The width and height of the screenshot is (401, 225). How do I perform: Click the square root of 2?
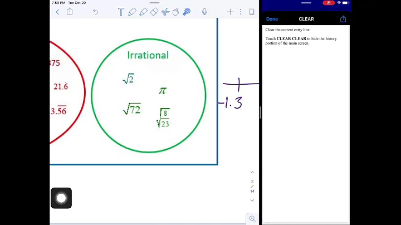pyautogui.click(x=129, y=79)
